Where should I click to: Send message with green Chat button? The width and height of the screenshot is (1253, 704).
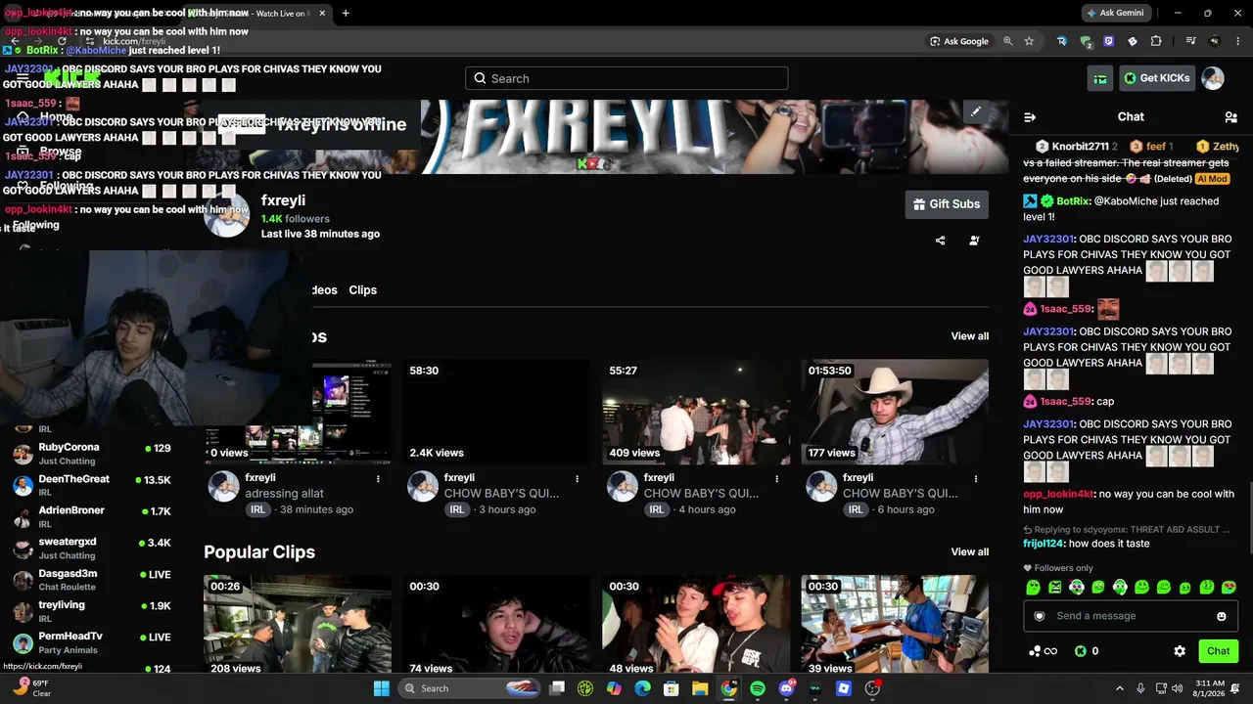pos(1218,651)
